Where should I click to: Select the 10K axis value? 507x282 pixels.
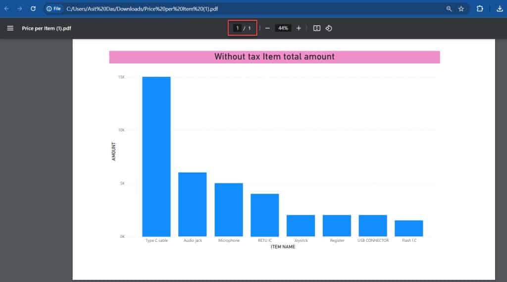[x=121, y=130]
